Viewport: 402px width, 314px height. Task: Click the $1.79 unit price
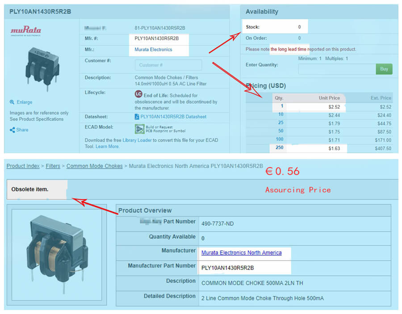click(x=334, y=124)
